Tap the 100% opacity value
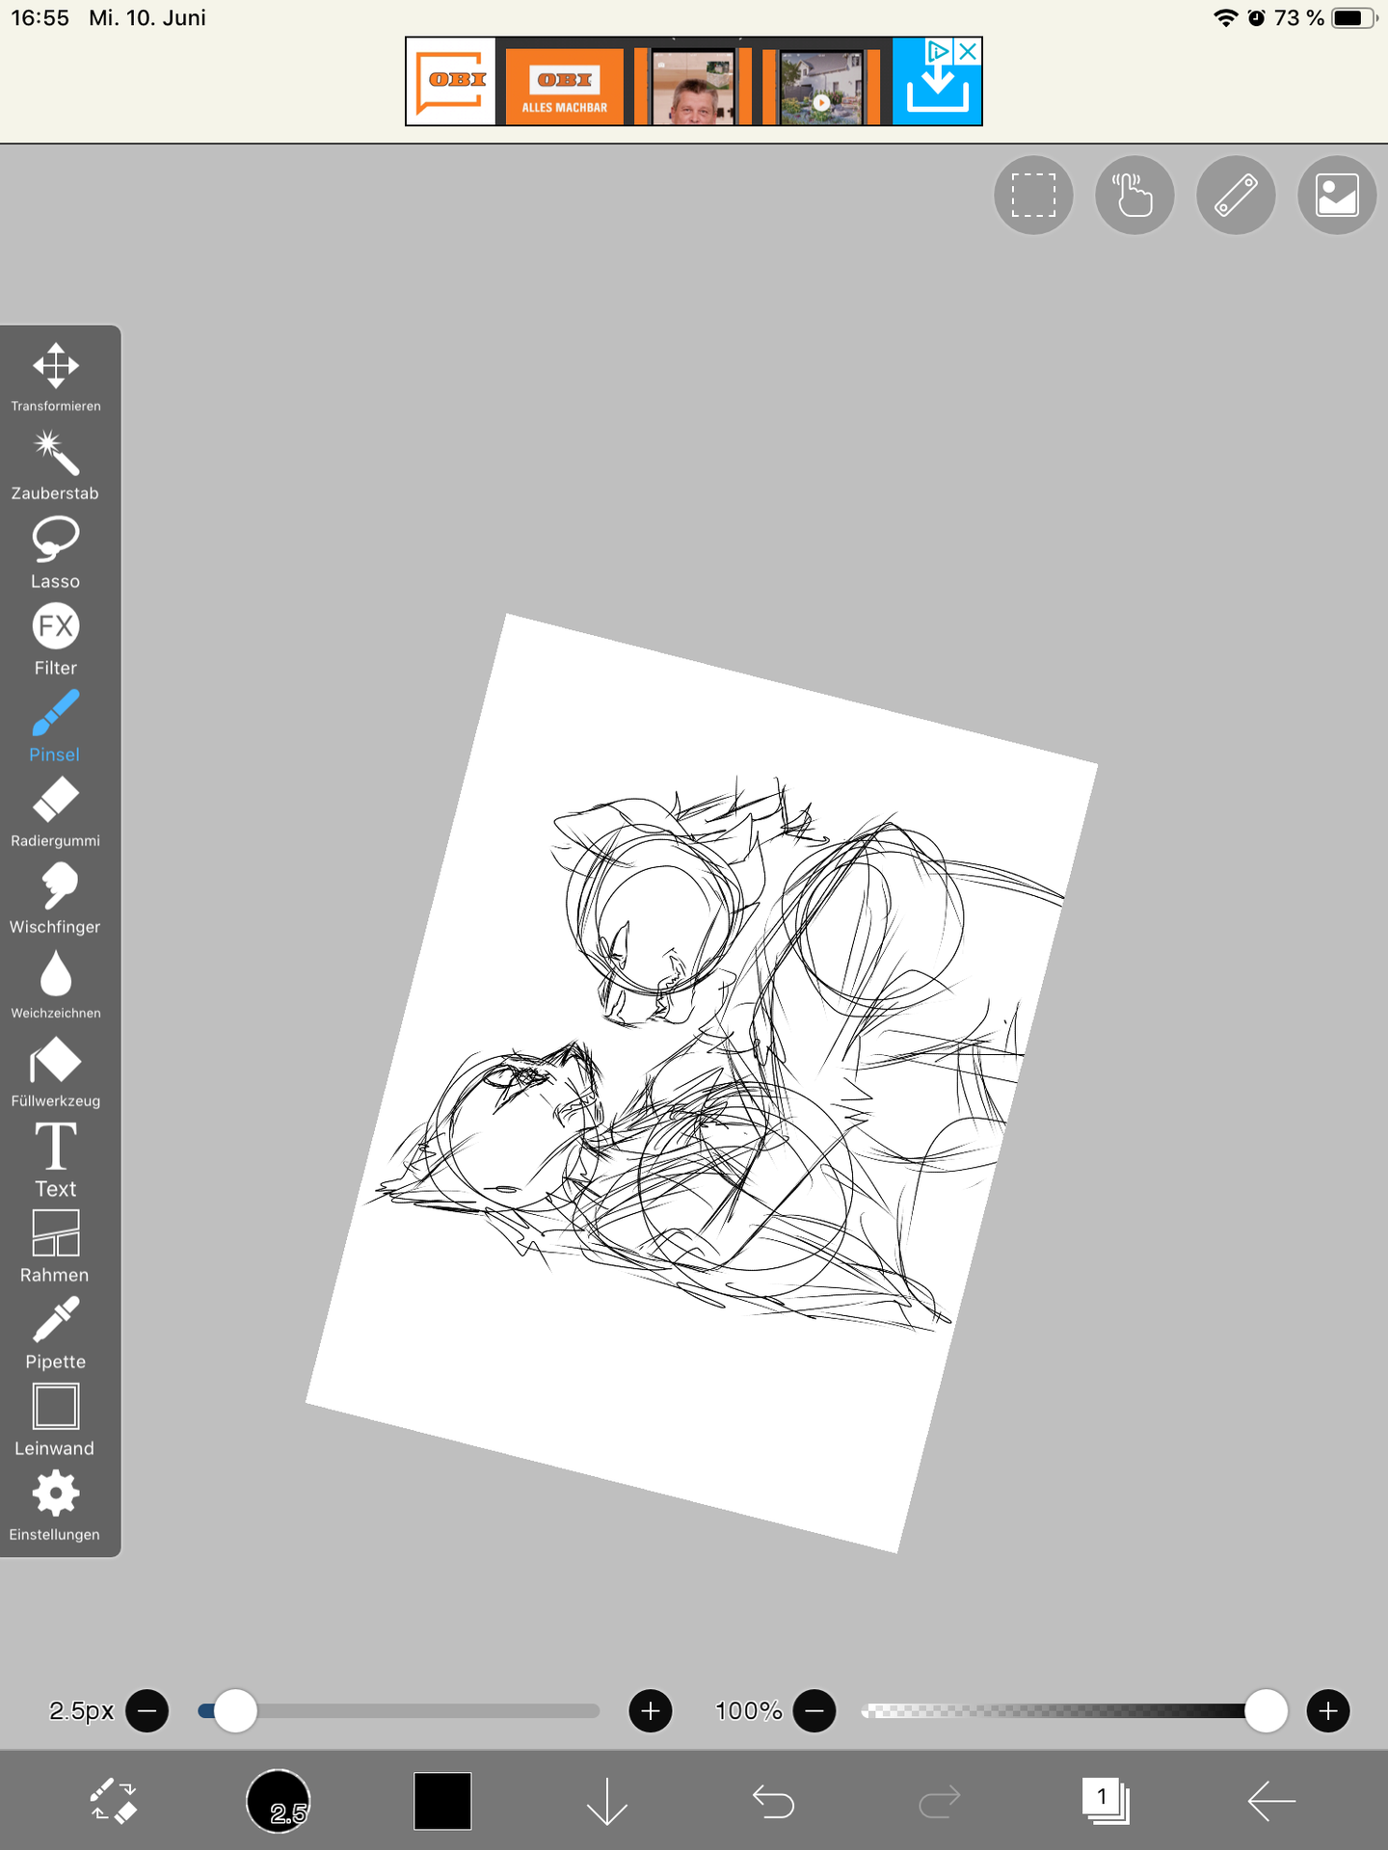Viewport: 1388px width, 1850px height. (x=749, y=1711)
